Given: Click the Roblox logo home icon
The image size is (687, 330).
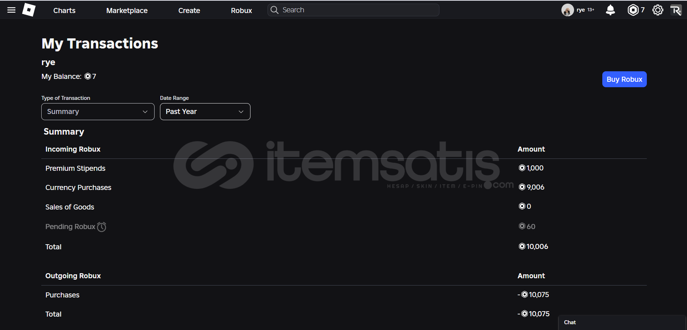Looking at the screenshot, I should tap(29, 10).
